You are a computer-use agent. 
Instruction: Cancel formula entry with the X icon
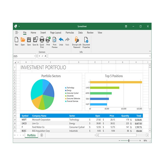39,56
